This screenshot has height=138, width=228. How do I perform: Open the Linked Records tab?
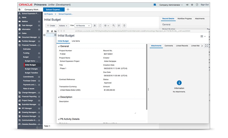[x=182, y=46]
